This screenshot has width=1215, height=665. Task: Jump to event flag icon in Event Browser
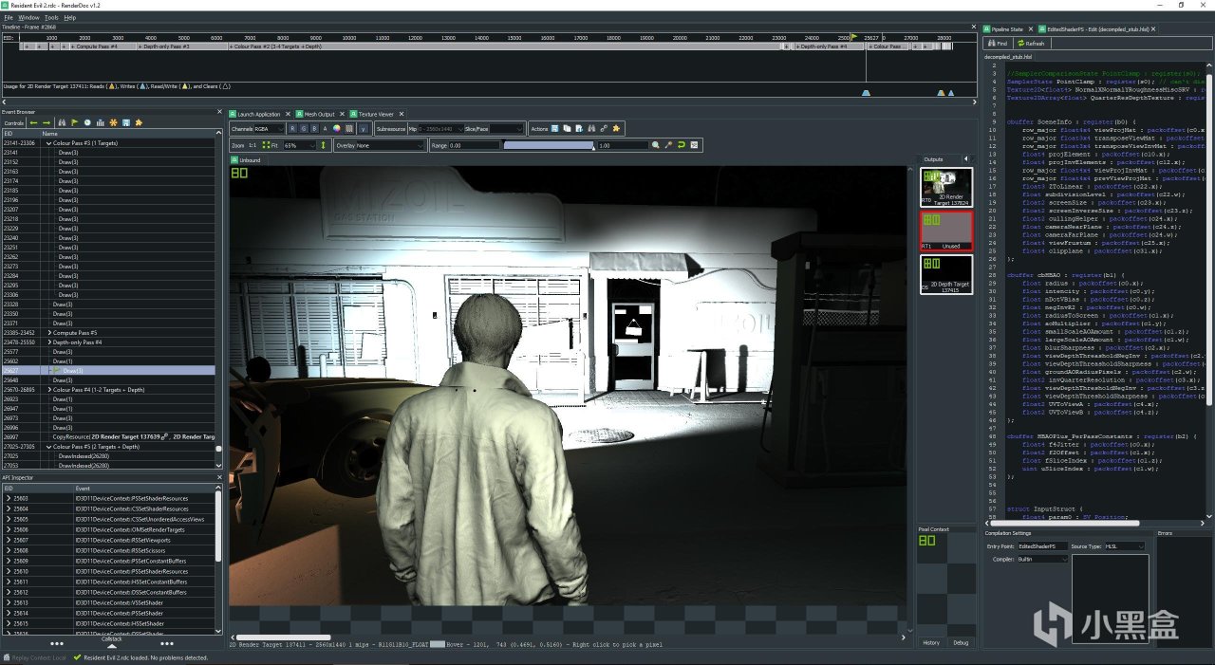(x=74, y=122)
